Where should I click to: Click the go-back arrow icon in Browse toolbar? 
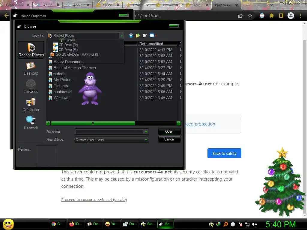[x=131, y=35]
